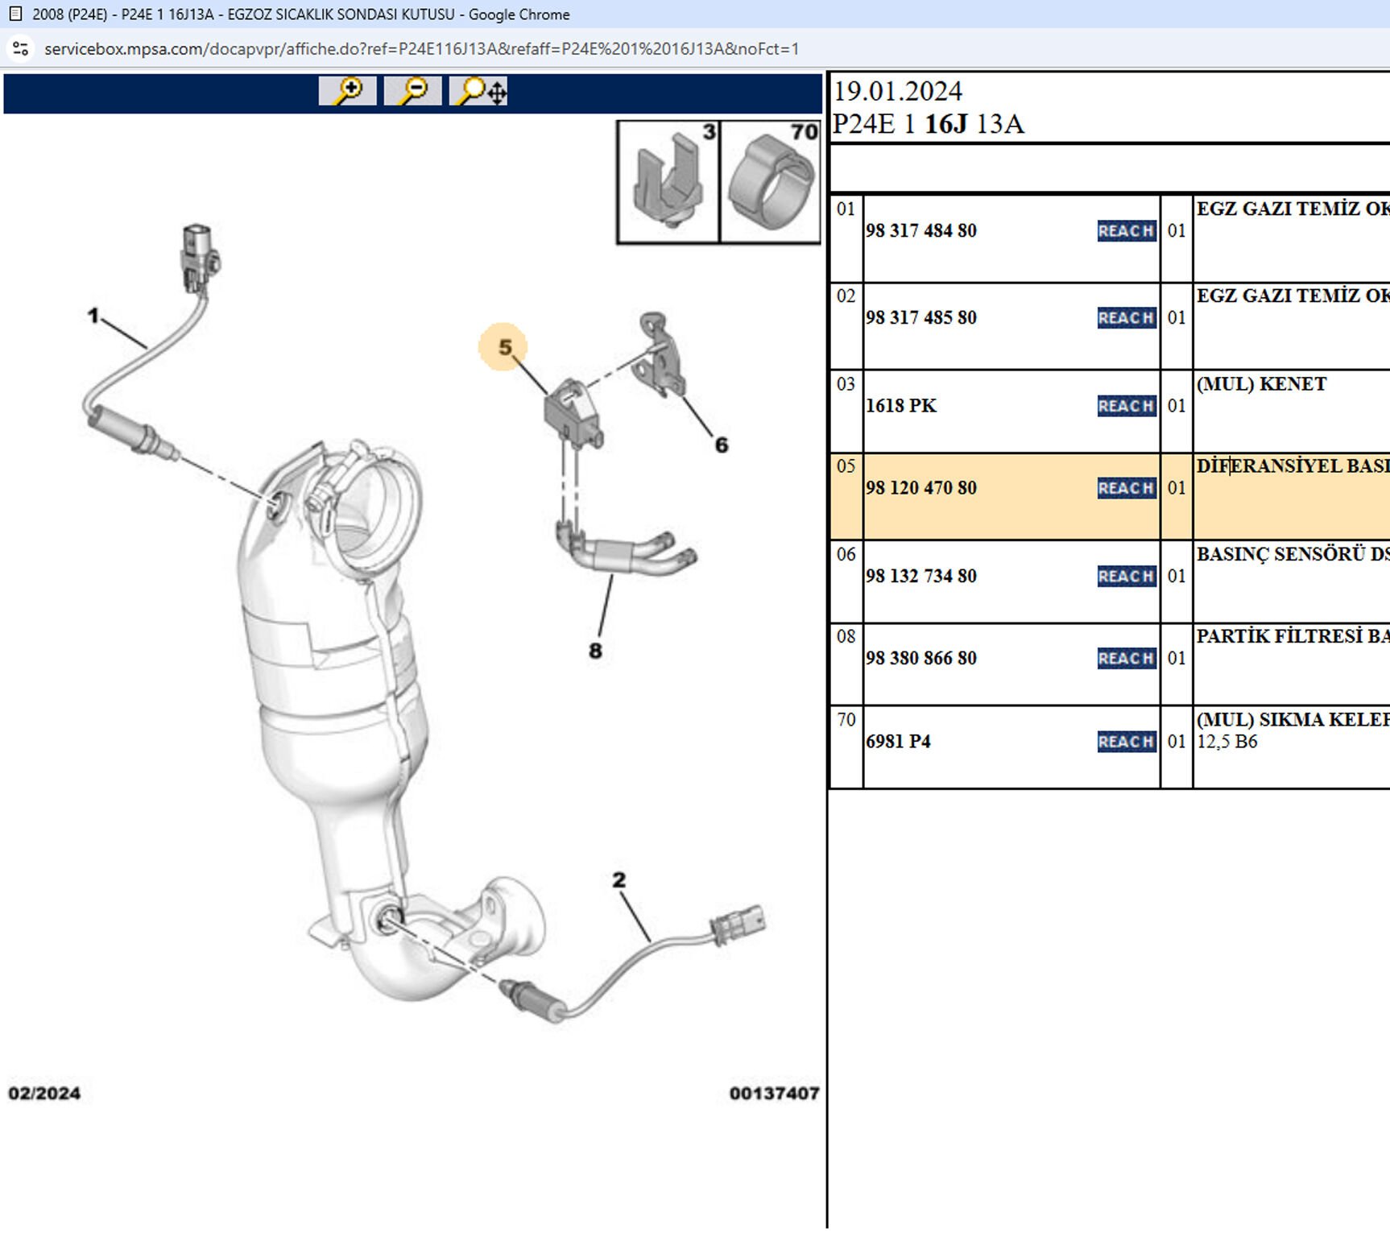Open part number 98 317 485 80
Screen dimensions: 1390x1237
pyautogui.click(x=921, y=318)
